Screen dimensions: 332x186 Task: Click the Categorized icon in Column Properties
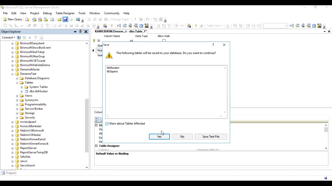[x=98, y=120]
